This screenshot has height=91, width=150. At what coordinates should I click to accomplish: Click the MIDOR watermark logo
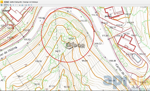(75, 45)
